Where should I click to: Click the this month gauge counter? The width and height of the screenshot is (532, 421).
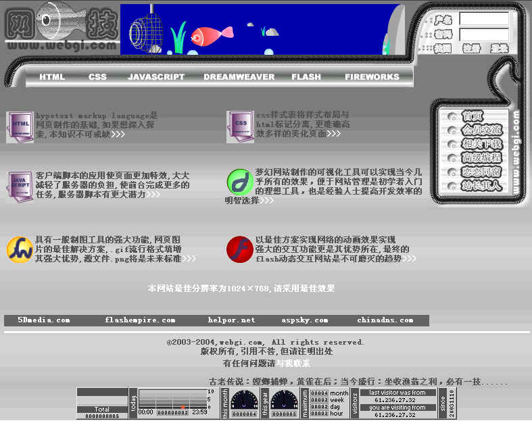click(x=244, y=403)
